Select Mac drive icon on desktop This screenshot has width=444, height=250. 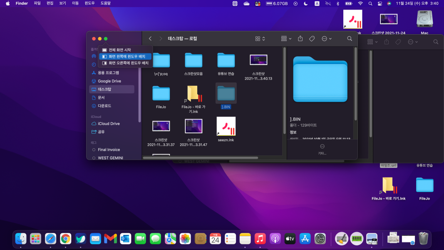424,19
